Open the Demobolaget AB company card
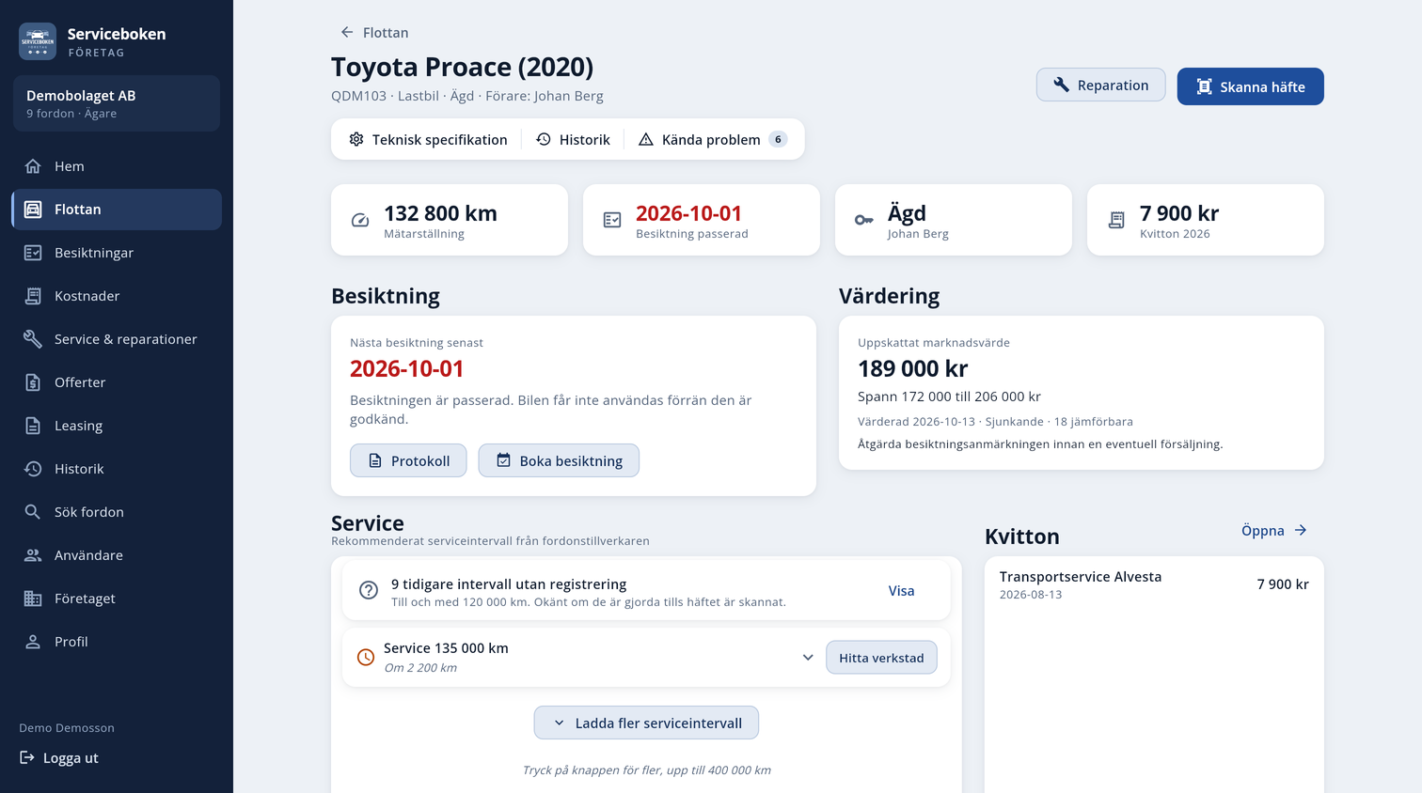Image resolution: width=1422 pixels, height=793 pixels. (117, 103)
